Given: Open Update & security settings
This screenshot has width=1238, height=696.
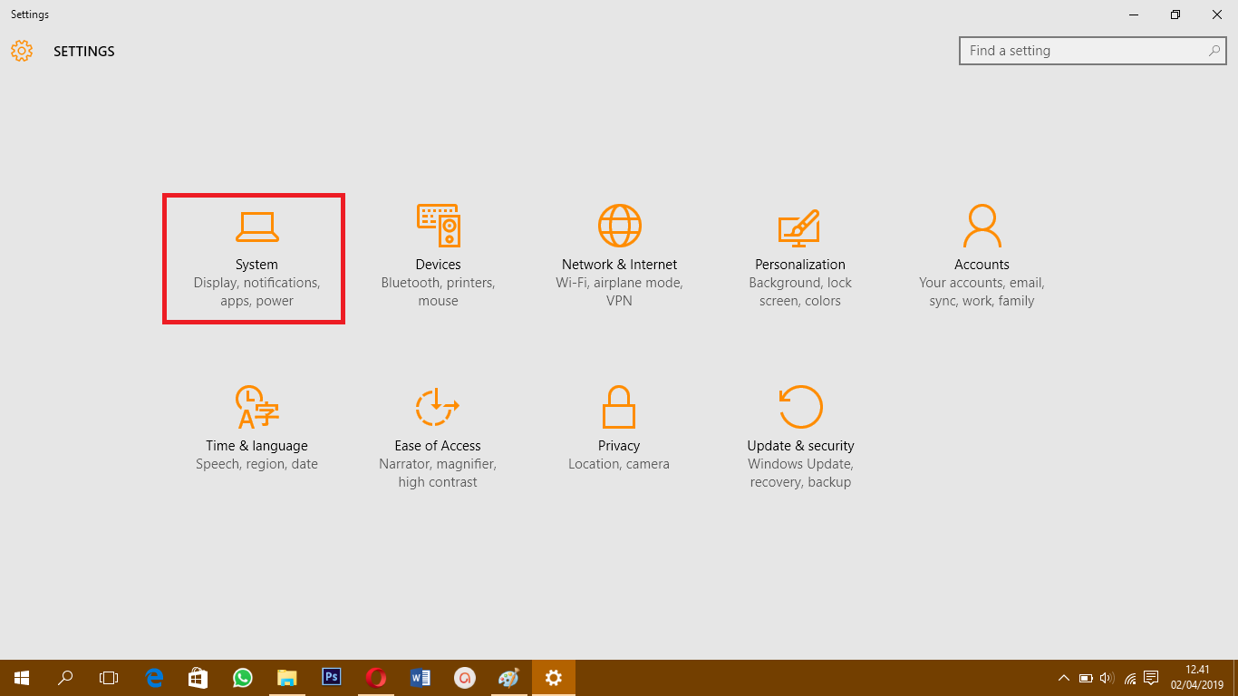Looking at the screenshot, I should (x=800, y=435).
